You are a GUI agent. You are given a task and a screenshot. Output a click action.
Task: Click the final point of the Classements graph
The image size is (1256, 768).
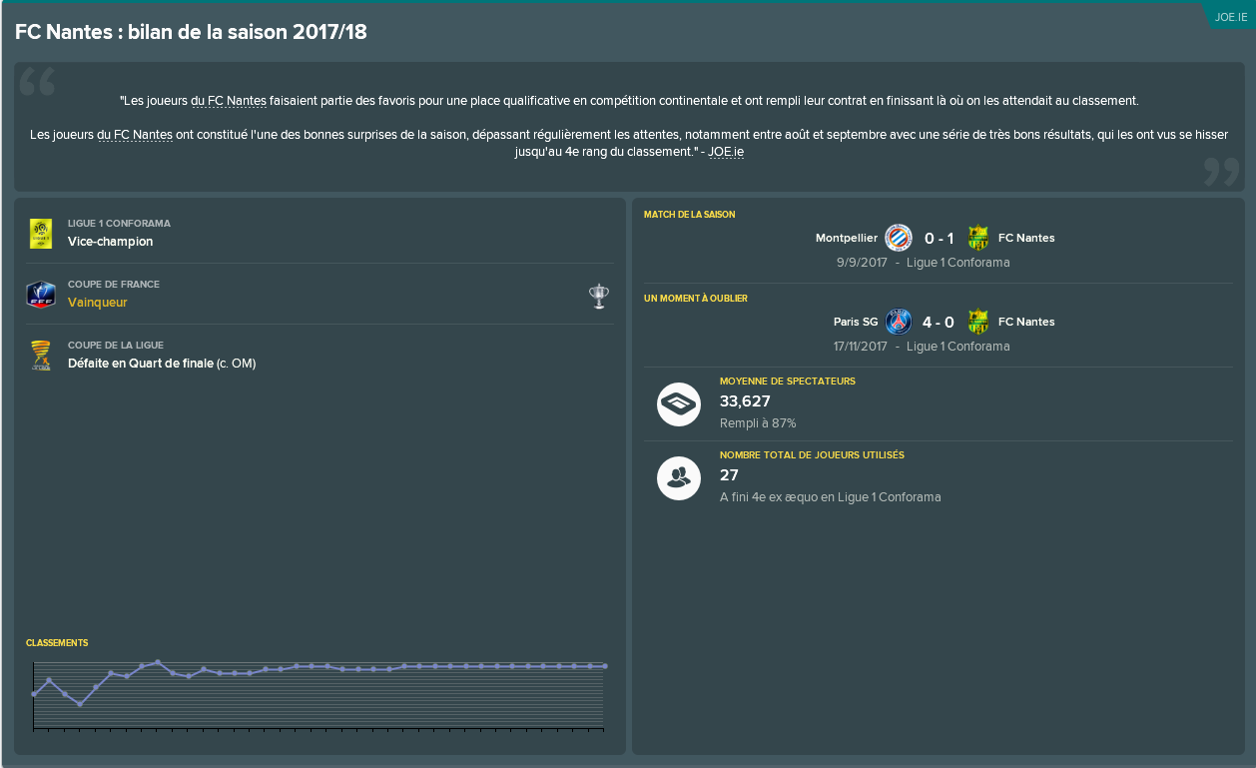605,666
